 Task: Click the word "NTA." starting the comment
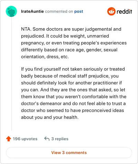click(26, 29)
